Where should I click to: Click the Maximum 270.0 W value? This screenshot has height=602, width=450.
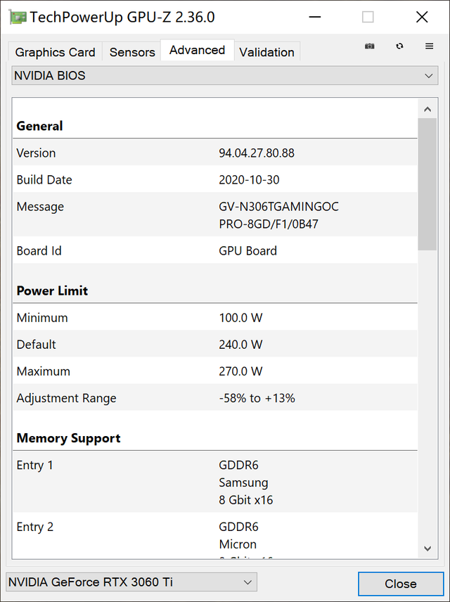tap(240, 371)
